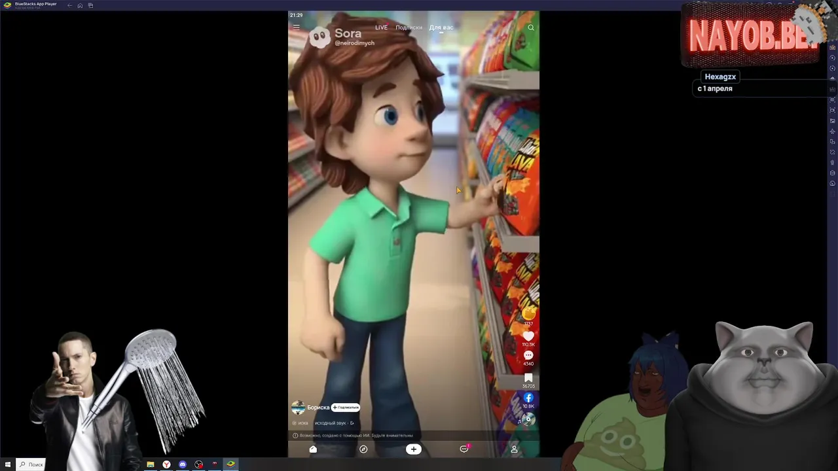The image size is (838, 471).
Task: Like the video with heart icon
Action: (528, 336)
